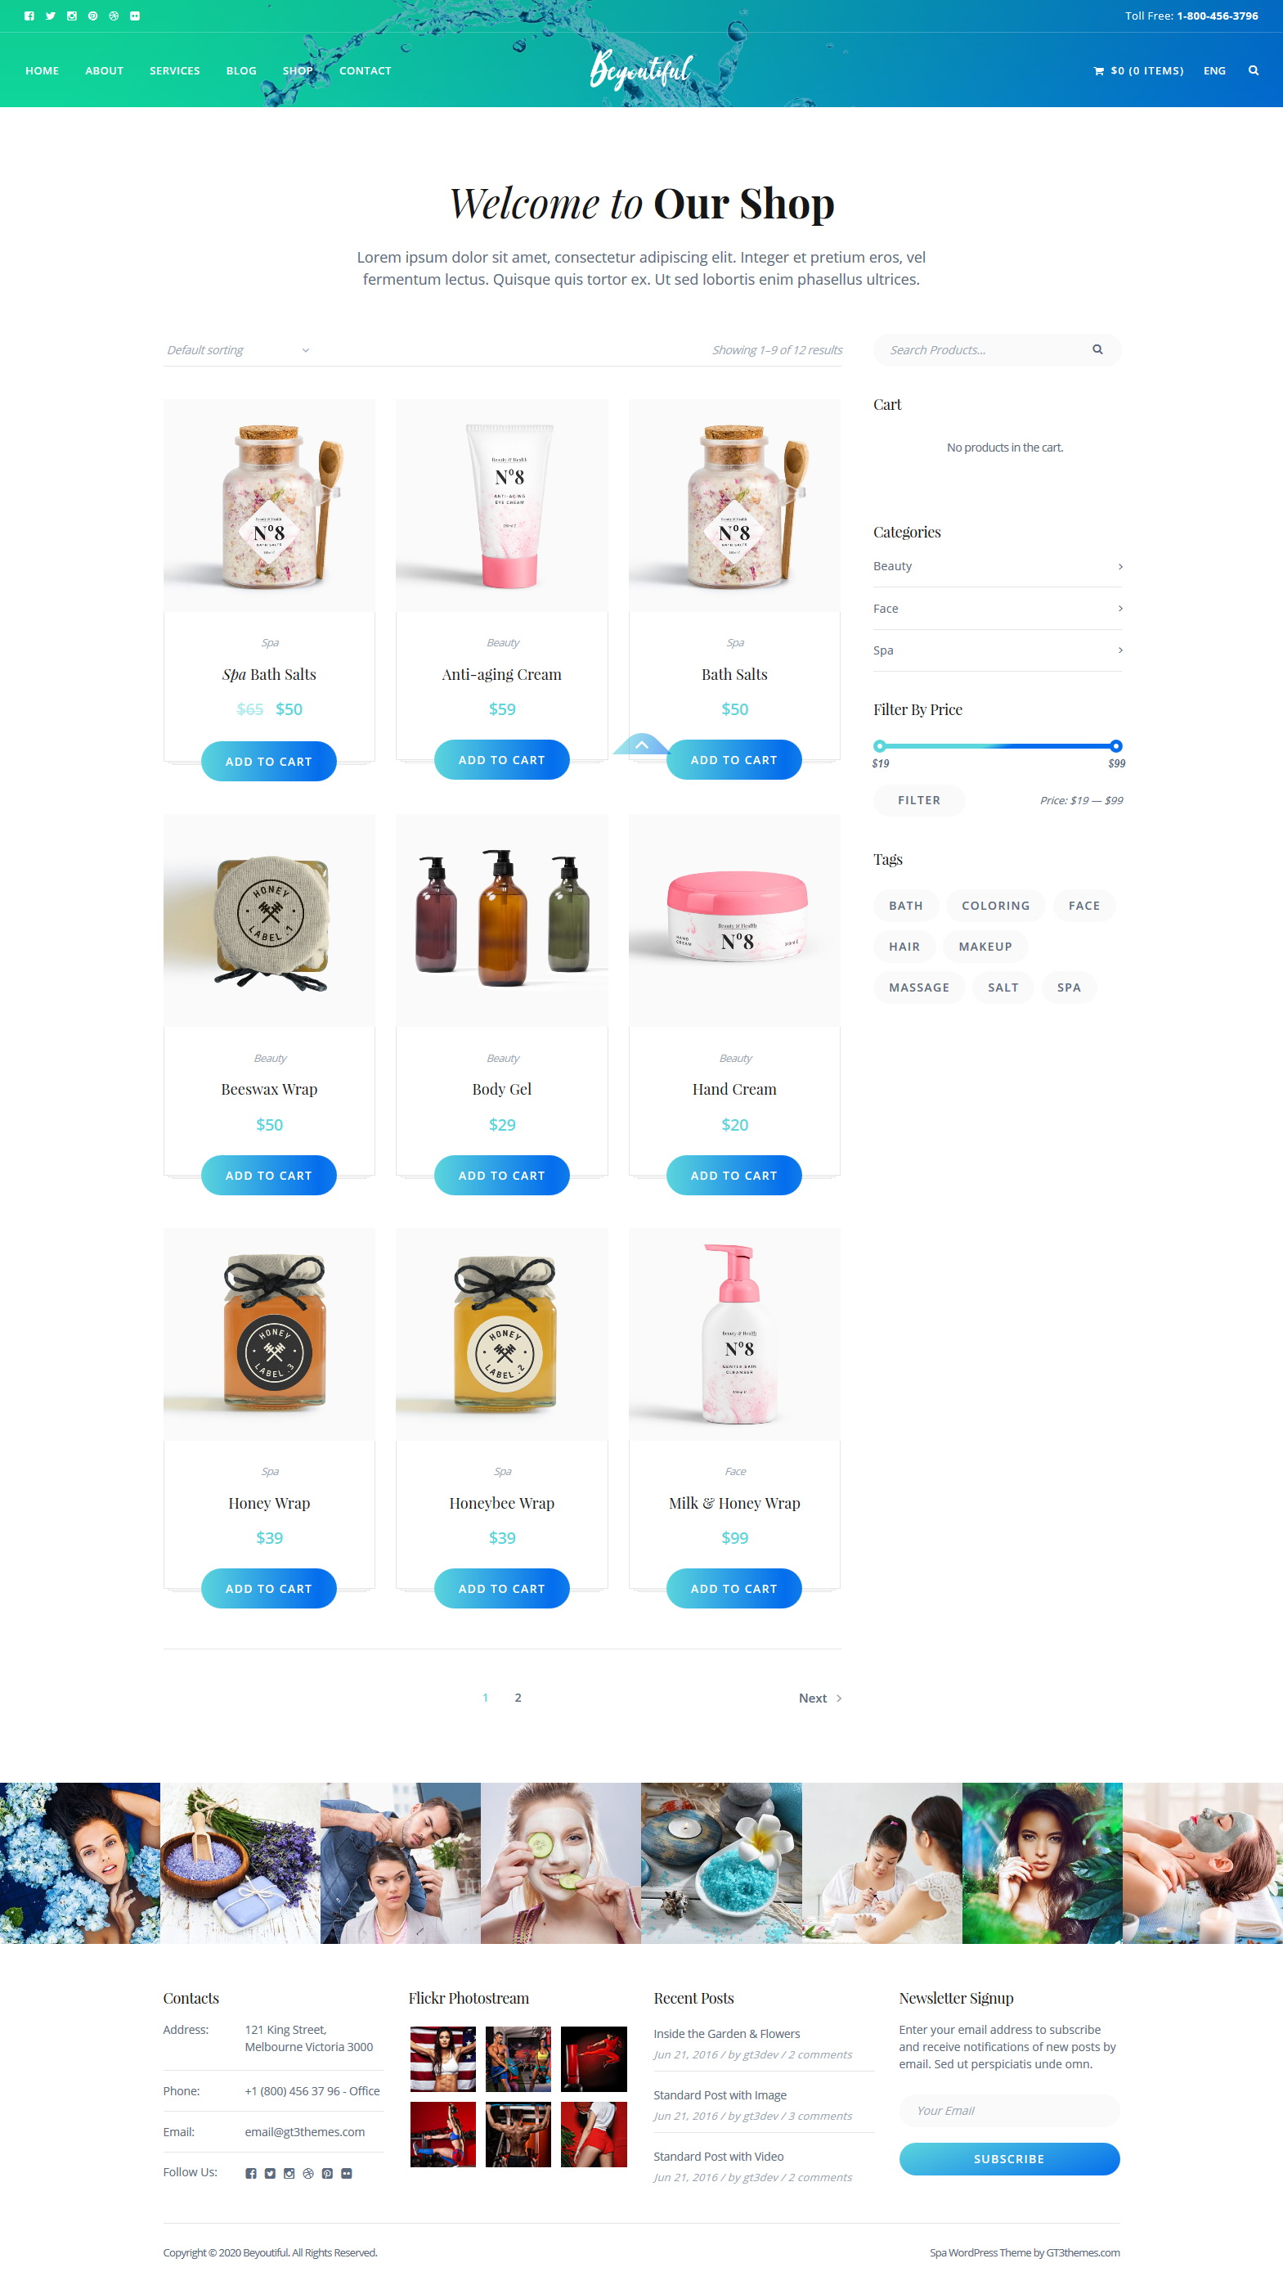Expand the Beauty category
This screenshot has height=2281, width=1283.
coord(997,567)
